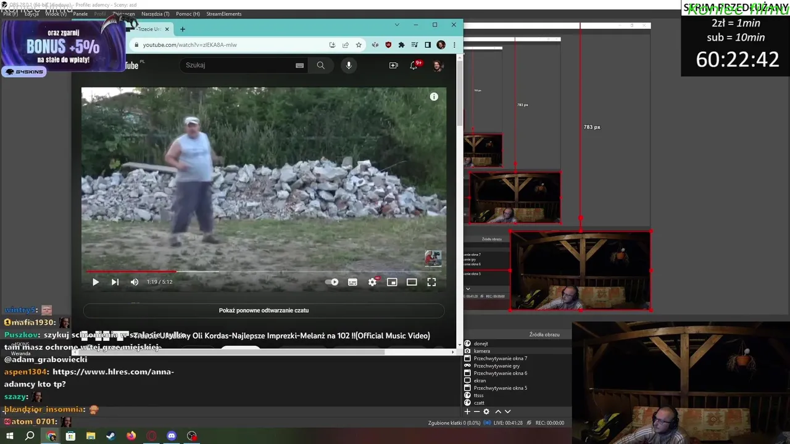790x444 pixels.
Task: Open YouTube on-screen keyboard icon
Action: pos(300,65)
